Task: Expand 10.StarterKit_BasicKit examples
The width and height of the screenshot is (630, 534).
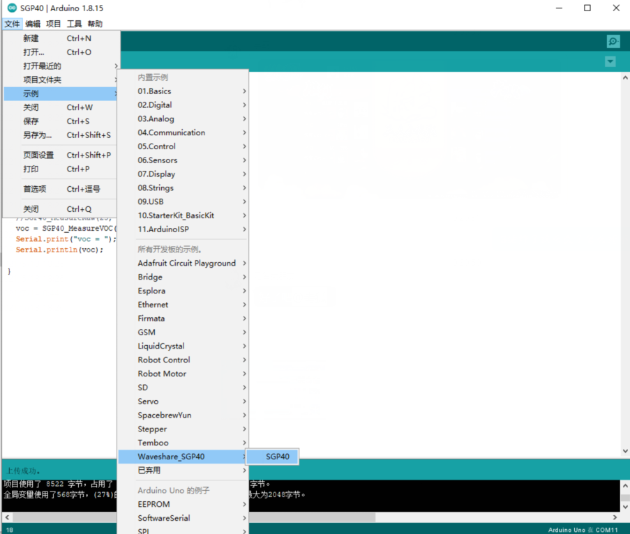Action: point(183,215)
